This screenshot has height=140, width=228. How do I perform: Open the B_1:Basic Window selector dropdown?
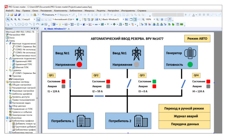pos(124,19)
